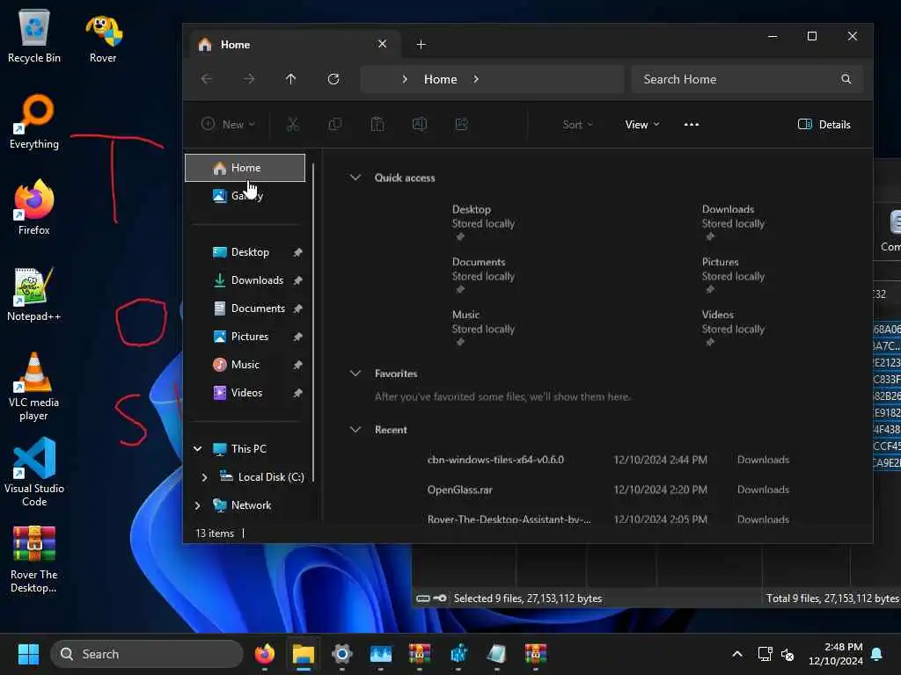Close the Home tab
Viewport: 901px width, 675px height.
(x=382, y=44)
